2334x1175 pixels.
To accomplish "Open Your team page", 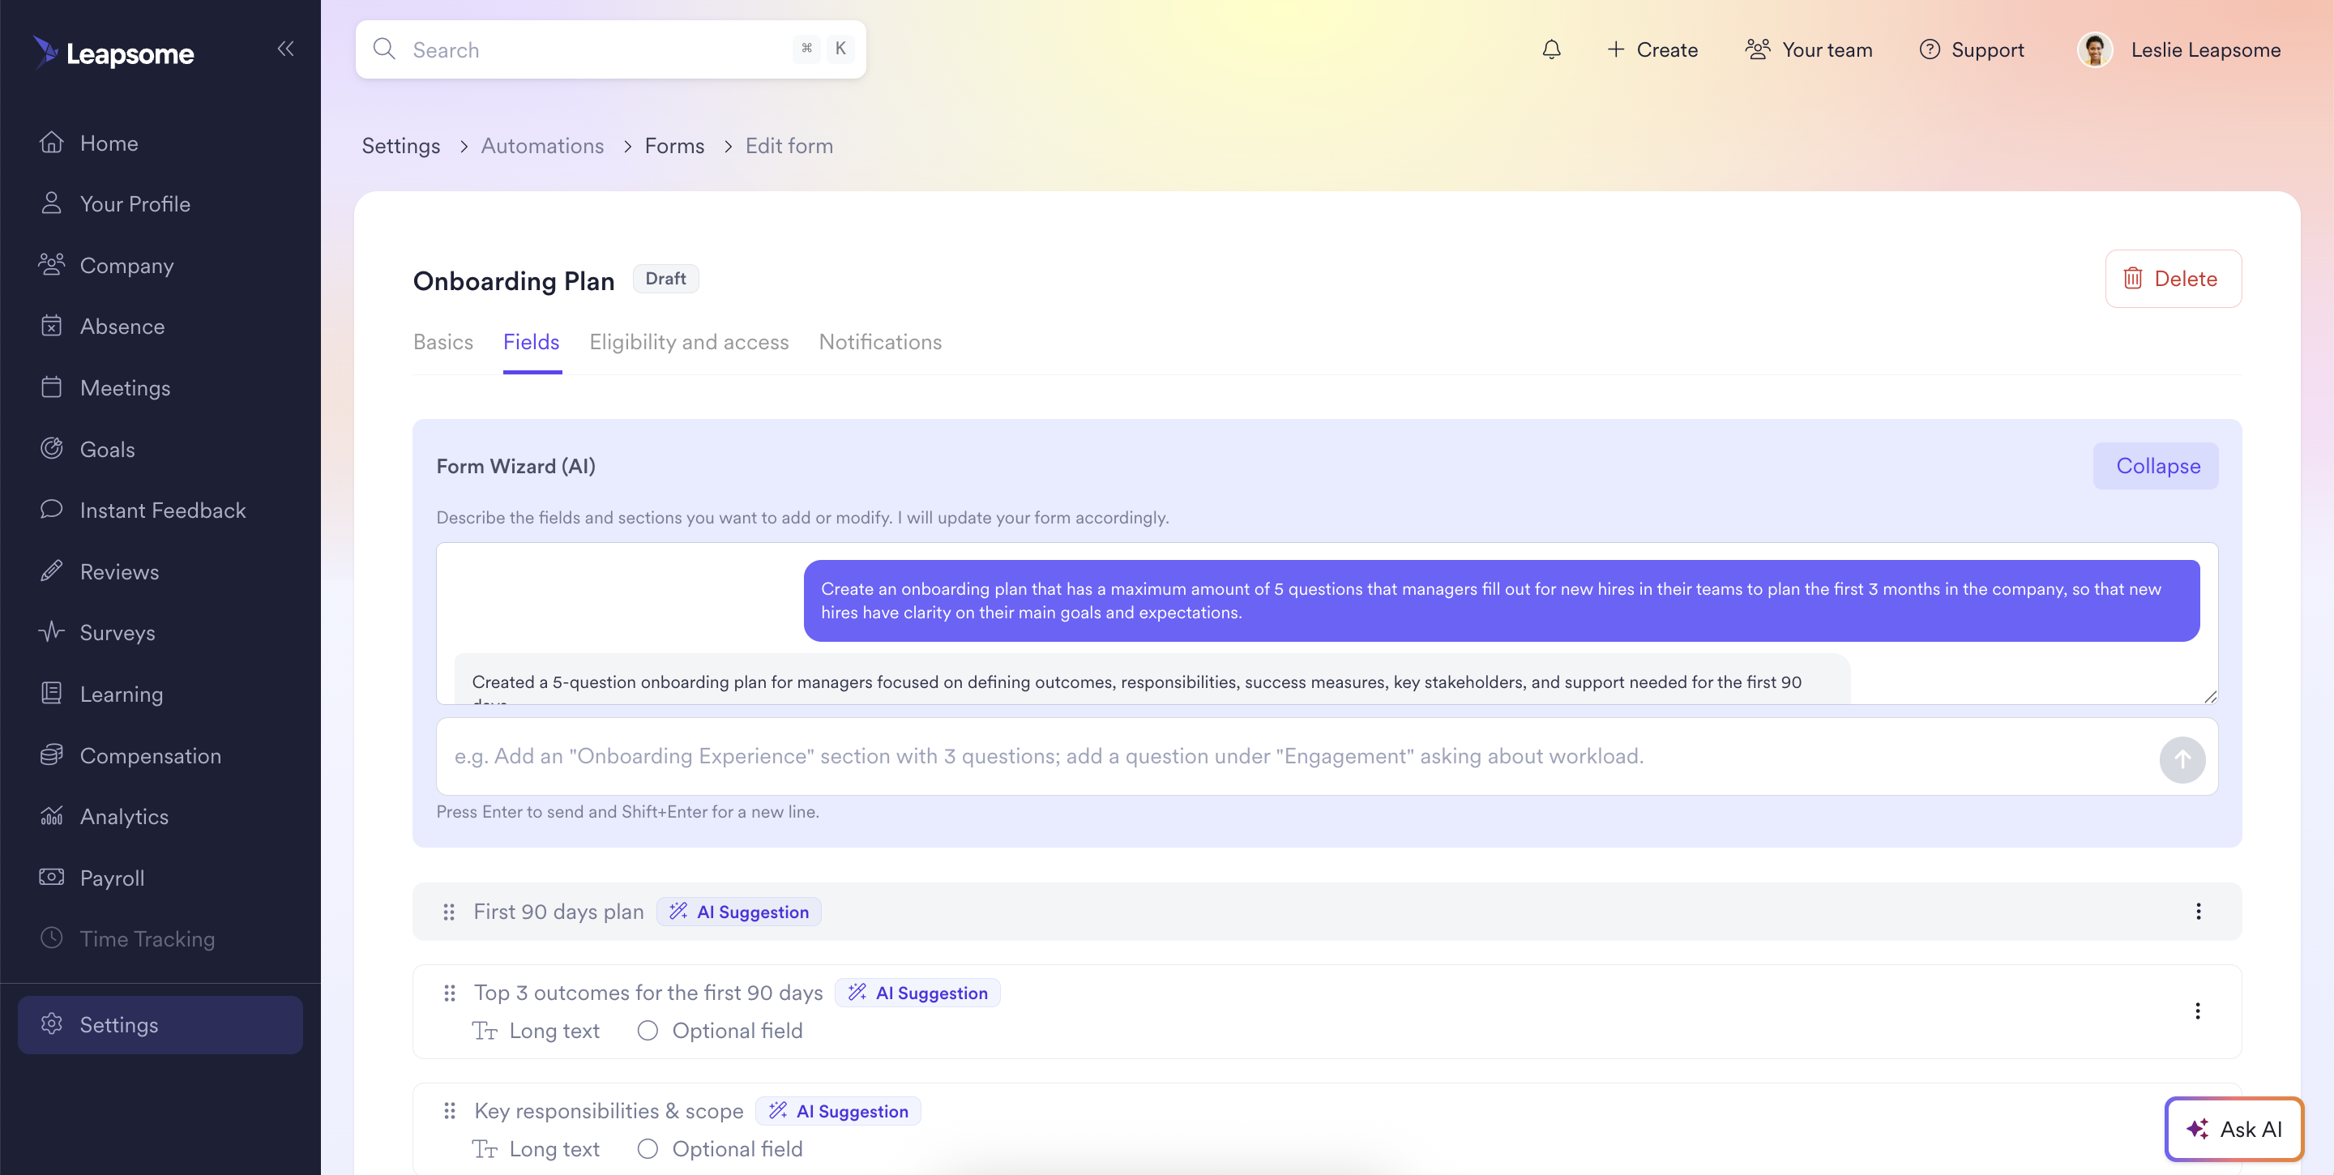I will tap(1809, 49).
